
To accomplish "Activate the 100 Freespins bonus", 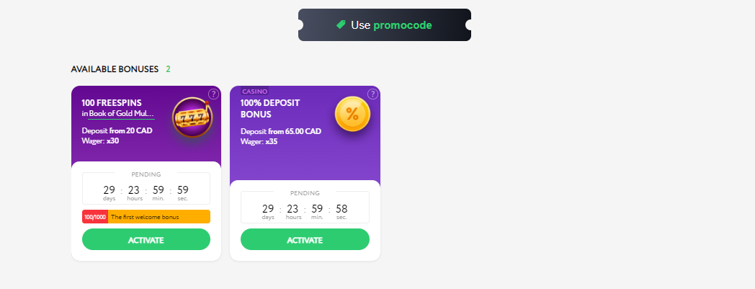I will tap(146, 239).
